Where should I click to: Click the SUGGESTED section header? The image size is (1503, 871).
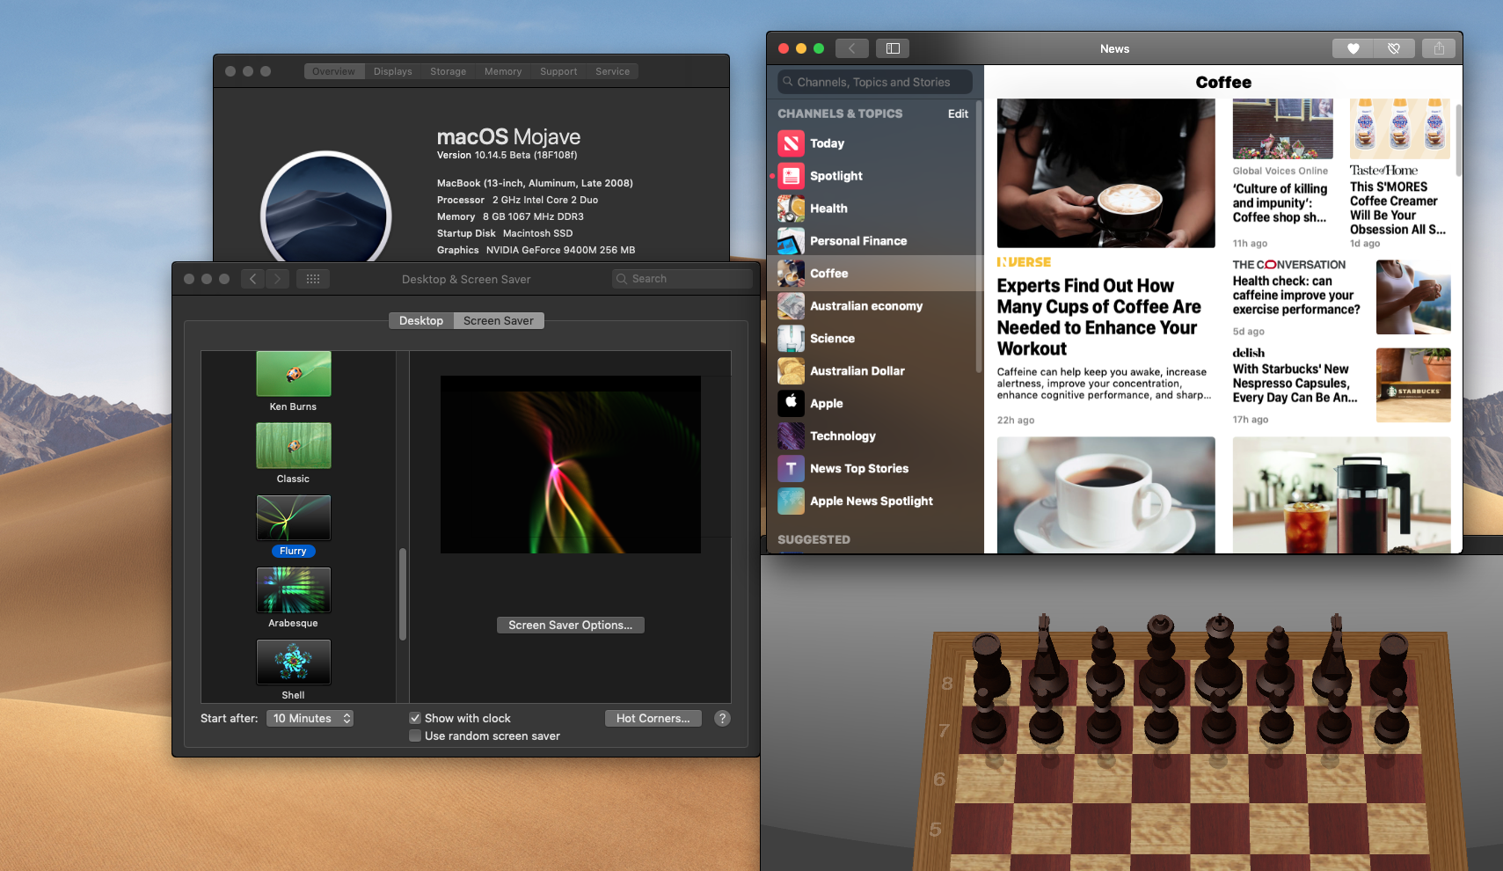click(814, 539)
